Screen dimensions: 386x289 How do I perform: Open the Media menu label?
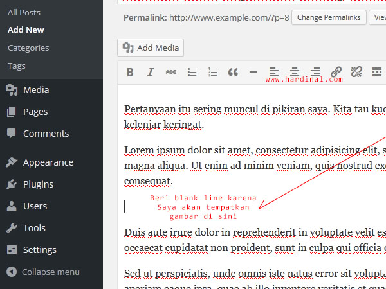click(x=36, y=90)
